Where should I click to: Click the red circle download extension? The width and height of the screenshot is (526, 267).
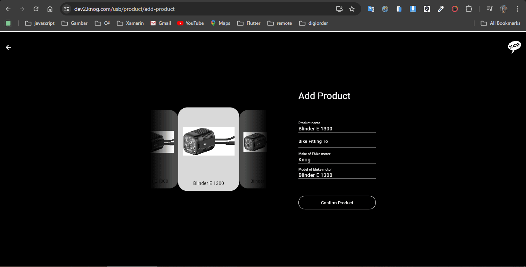coord(455,9)
